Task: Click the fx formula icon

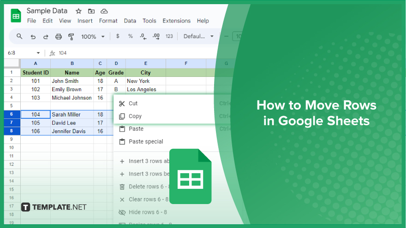Action: click(52, 53)
